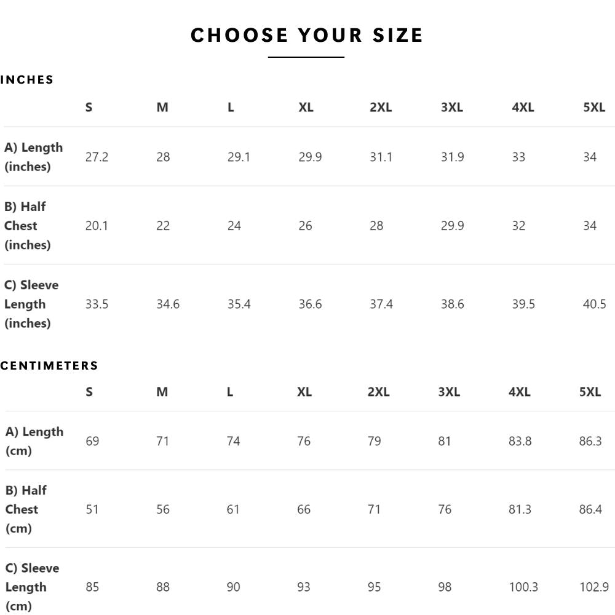Click the 20.1 half chest value
This screenshot has width=615, height=615.
coord(97,226)
